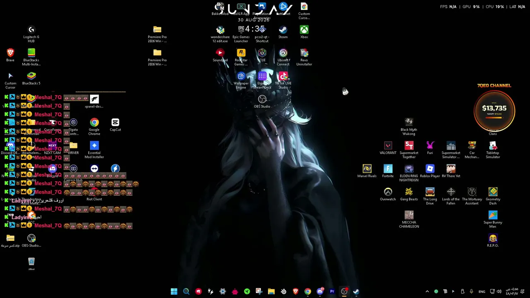
Task: Select the RV There Yet game icon
Action: point(451,171)
